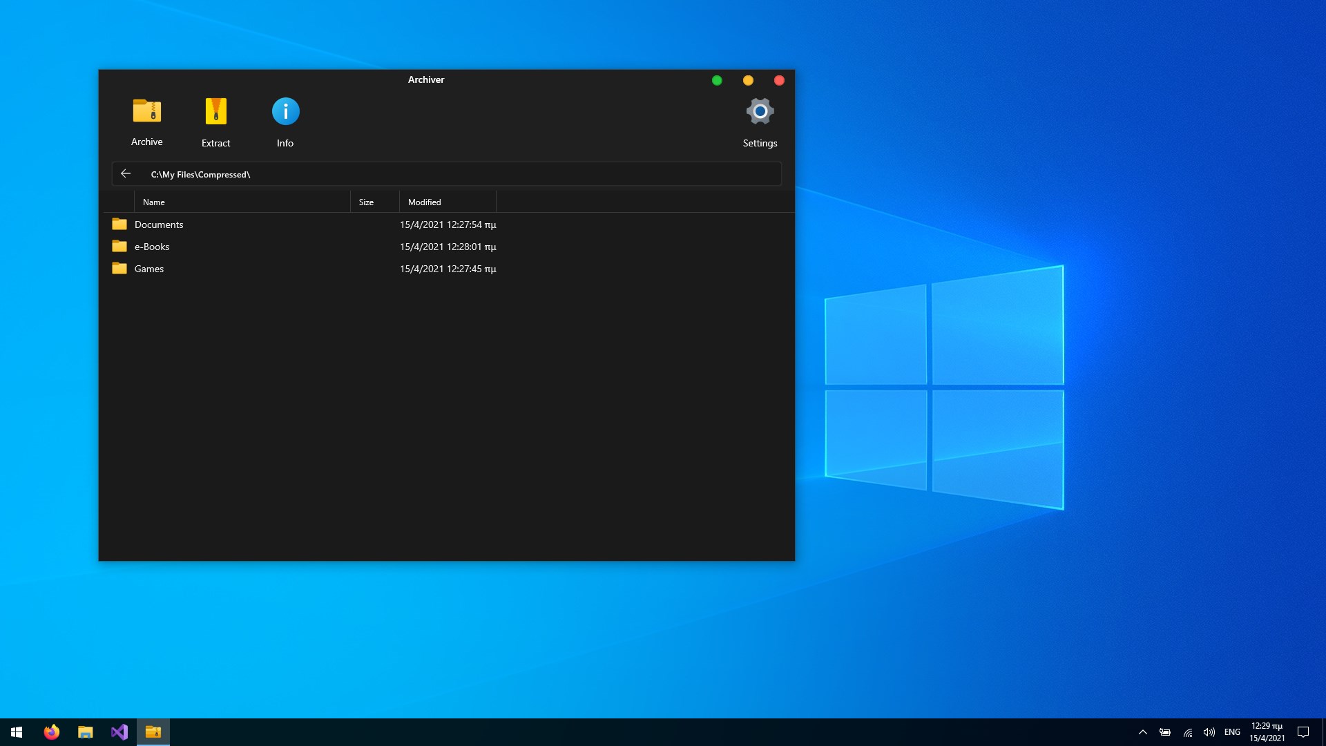The height and width of the screenshot is (746, 1326).
Task: Switch the ENG input language indicator
Action: point(1232,732)
